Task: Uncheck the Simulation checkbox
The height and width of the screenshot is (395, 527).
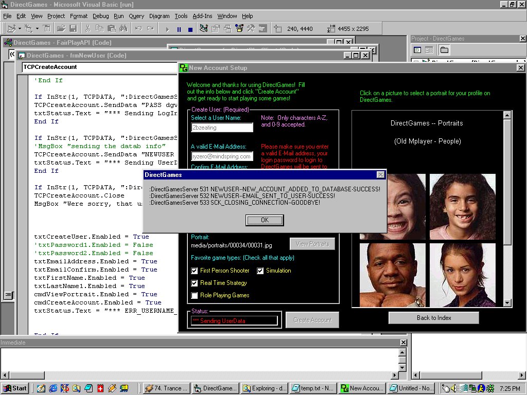Action: click(x=260, y=271)
